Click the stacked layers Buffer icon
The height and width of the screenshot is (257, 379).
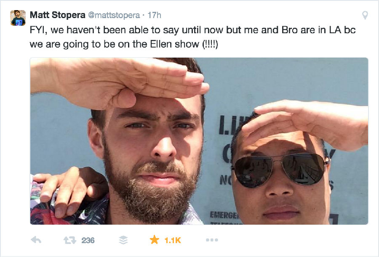(123, 240)
